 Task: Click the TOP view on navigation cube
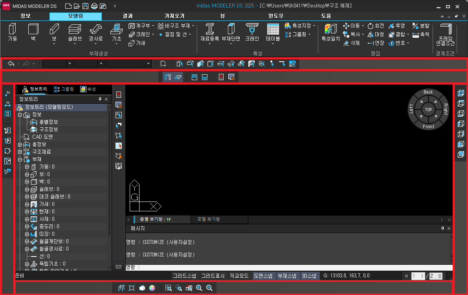428,110
